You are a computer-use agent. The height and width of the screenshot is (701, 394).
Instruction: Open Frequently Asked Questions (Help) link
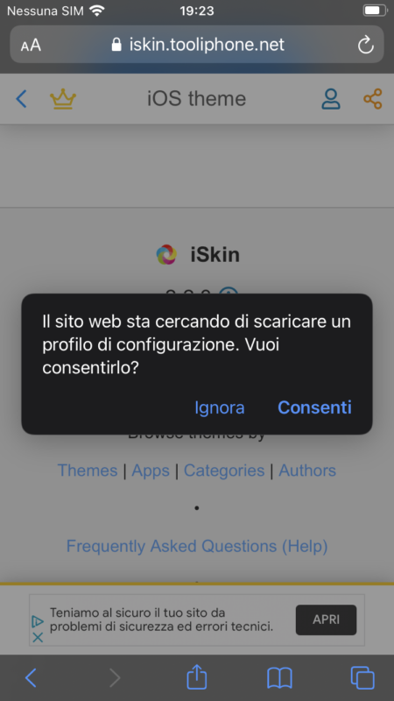tap(197, 546)
